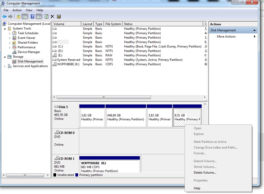Choose Delete Volume... in context menu
This screenshot has height=194, width=264.
[205, 173]
